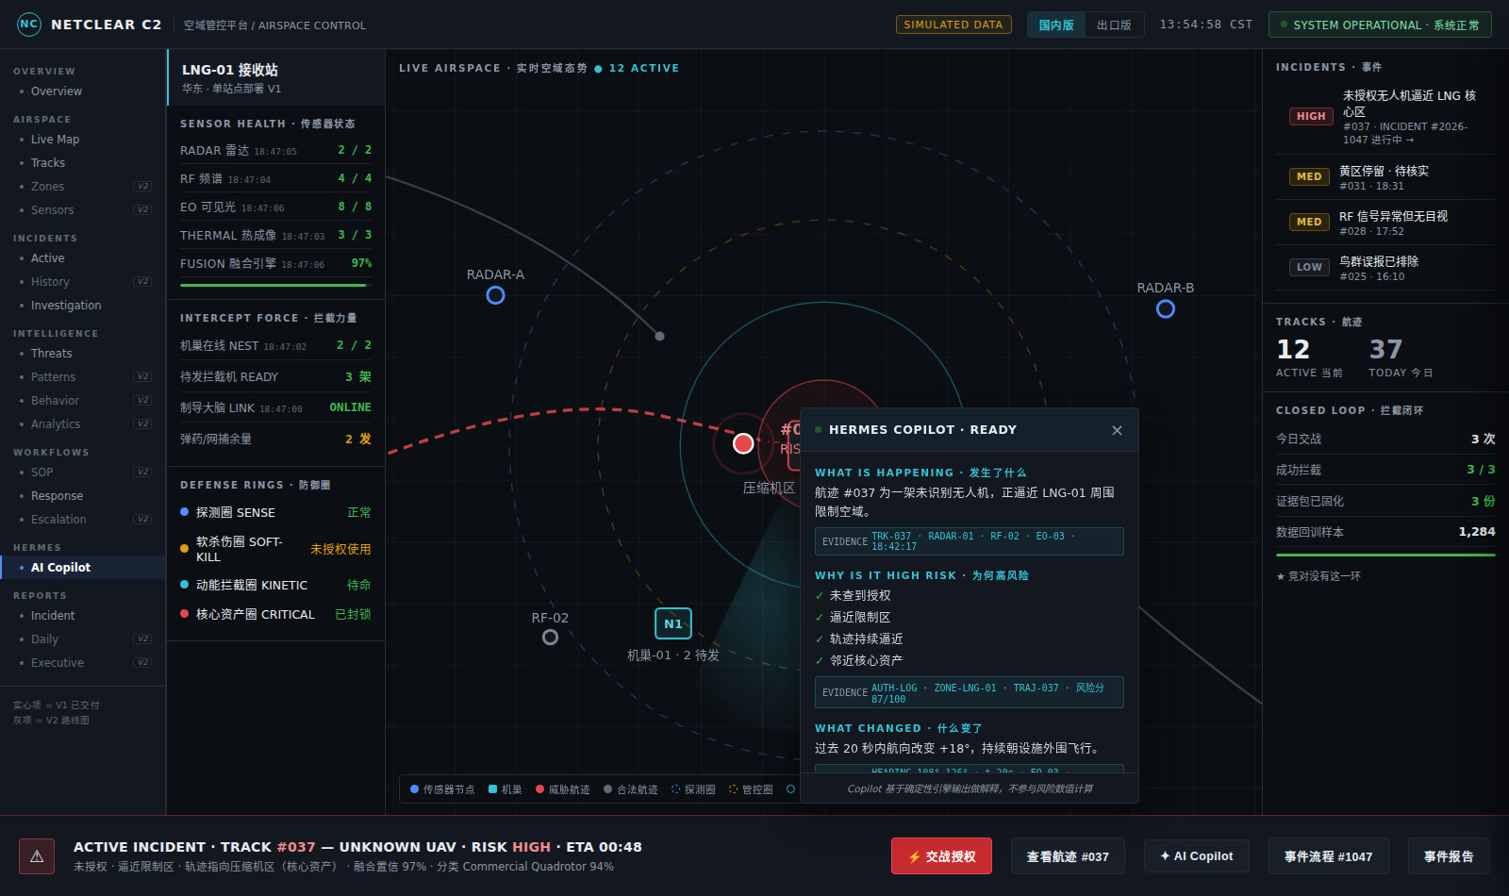The image size is (1509, 896).
Task: Click the 合法航迹 legend dot
Action: pyautogui.click(x=607, y=789)
